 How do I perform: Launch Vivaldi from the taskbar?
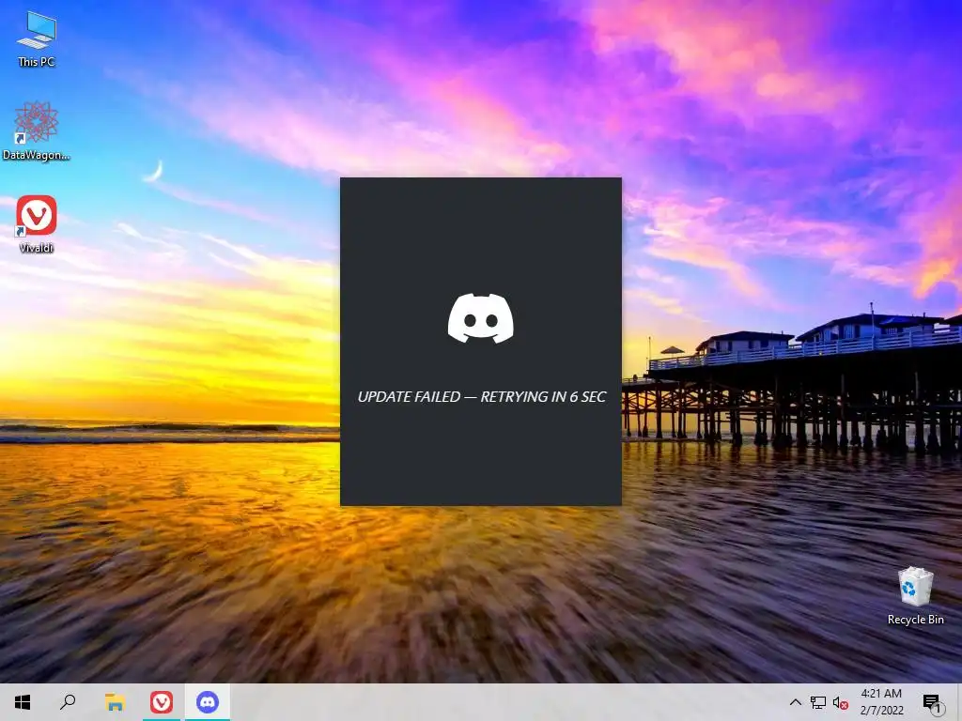162,702
